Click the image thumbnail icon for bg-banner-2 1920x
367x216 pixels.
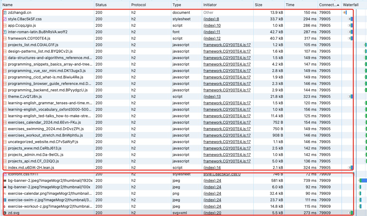click(x=5, y=181)
